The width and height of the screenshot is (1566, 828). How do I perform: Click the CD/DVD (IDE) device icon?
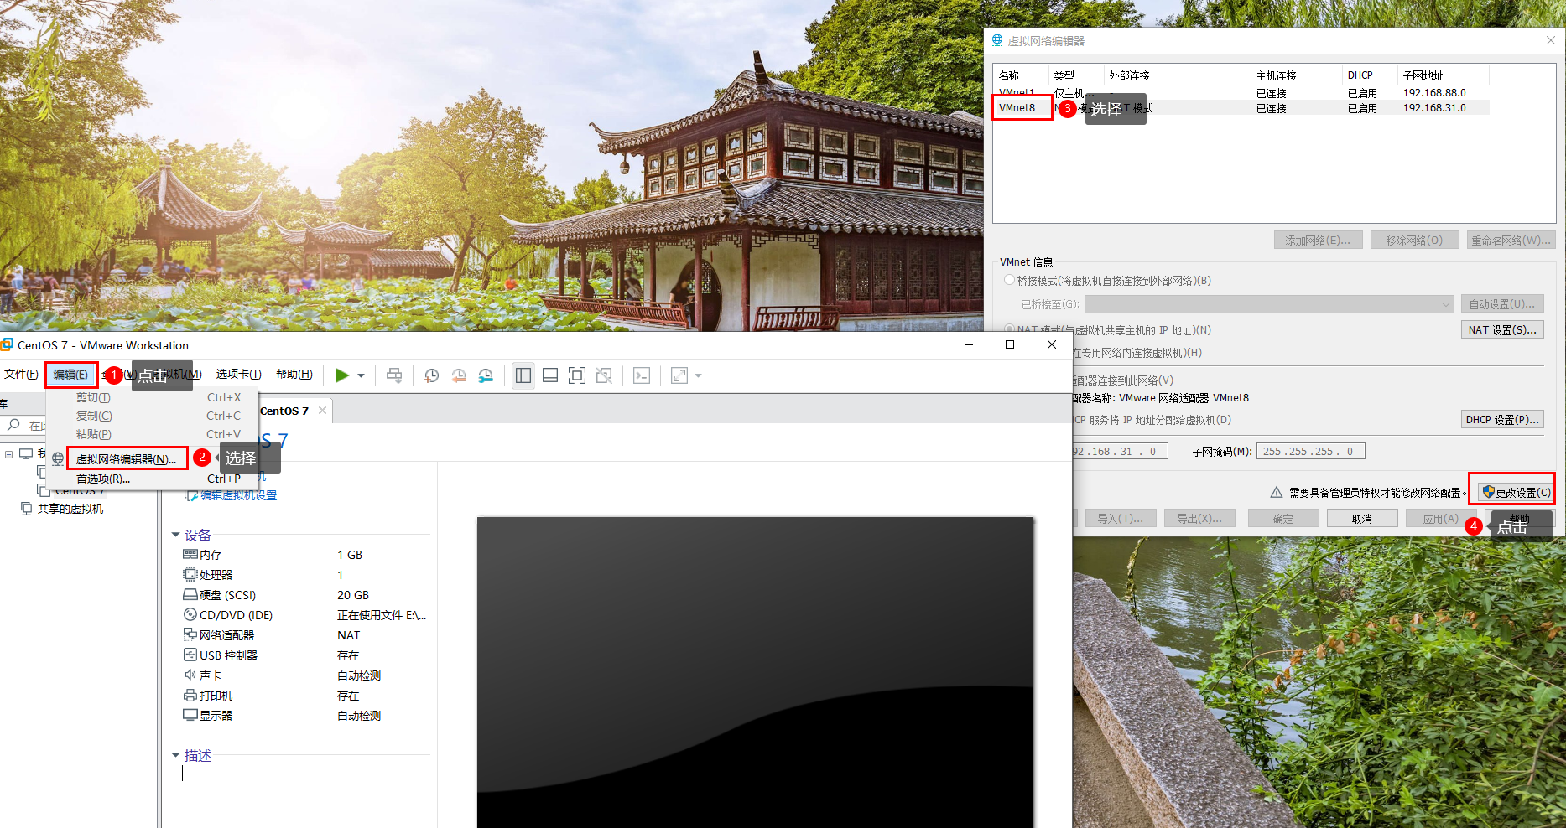click(x=190, y=615)
